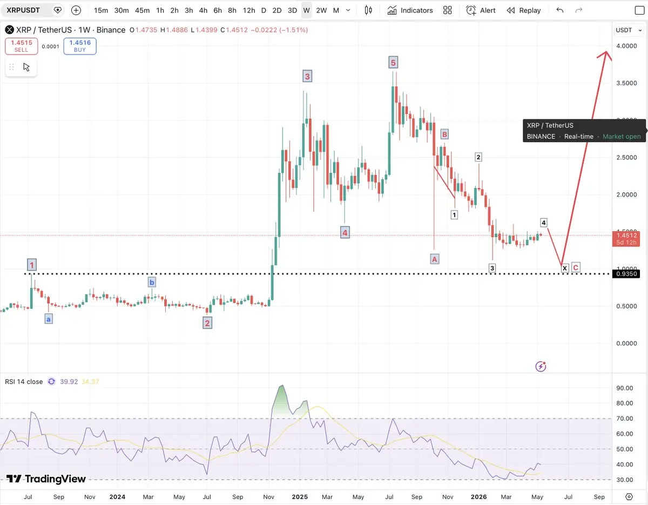This screenshot has width=648, height=505.
Task: Open the Indicators dialog
Action: (x=410, y=10)
